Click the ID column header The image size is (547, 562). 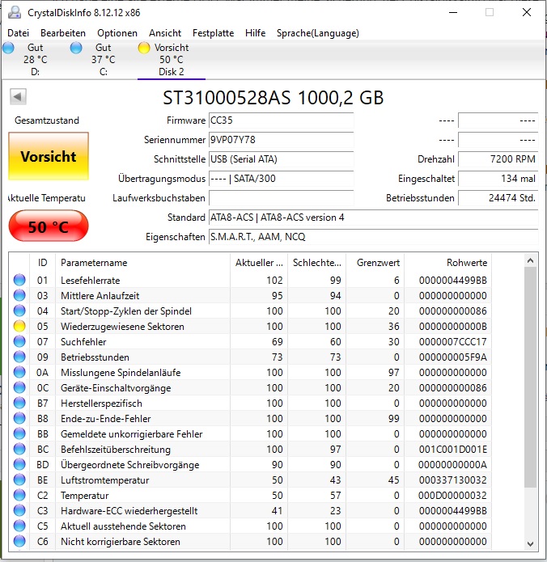click(42, 263)
